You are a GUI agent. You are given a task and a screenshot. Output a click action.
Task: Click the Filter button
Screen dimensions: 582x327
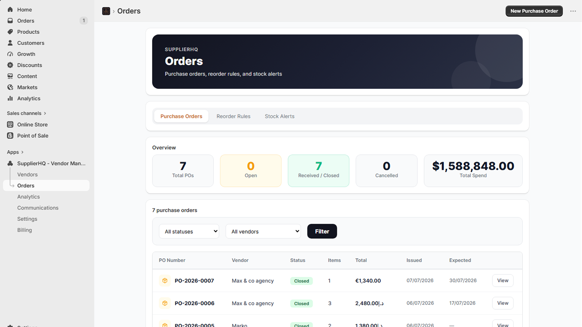pos(322,231)
